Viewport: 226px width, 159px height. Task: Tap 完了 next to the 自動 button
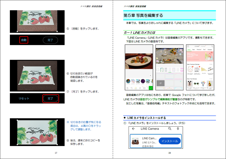tap(50, 40)
